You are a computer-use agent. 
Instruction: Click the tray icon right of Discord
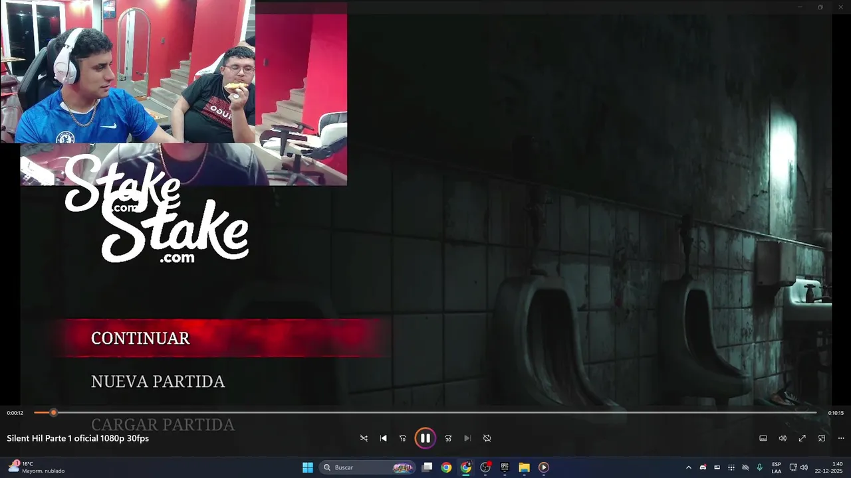pos(717,467)
